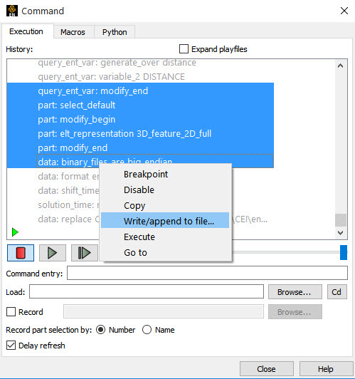Click the EnSight app icon in title bar
Screen dimensions: 355x379
click(x=12, y=11)
